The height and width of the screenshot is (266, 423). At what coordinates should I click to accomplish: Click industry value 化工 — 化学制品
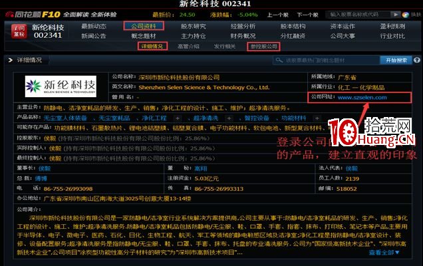[361, 87]
